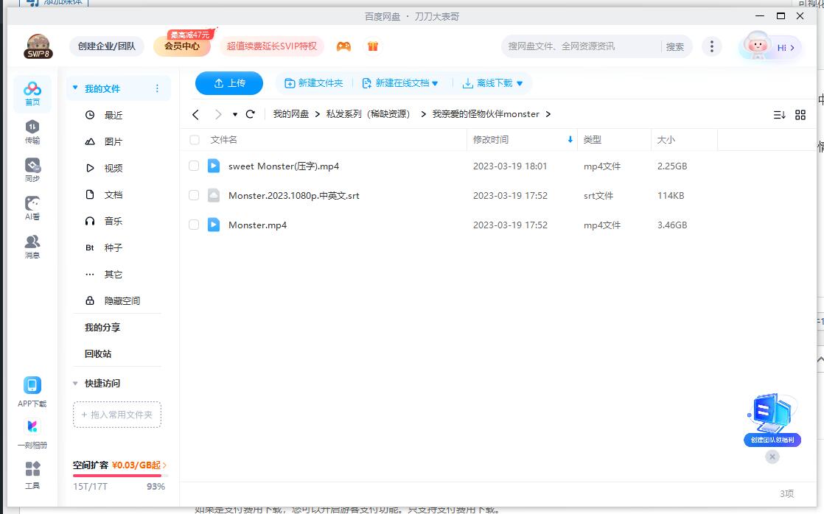824x514 pixels.
Task: Refresh the file list
Action: click(x=250, y=115)
